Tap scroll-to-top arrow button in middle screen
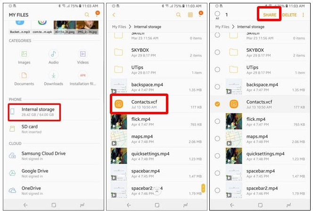This screenshot has height=212, width=313. [x=157, y=191]
